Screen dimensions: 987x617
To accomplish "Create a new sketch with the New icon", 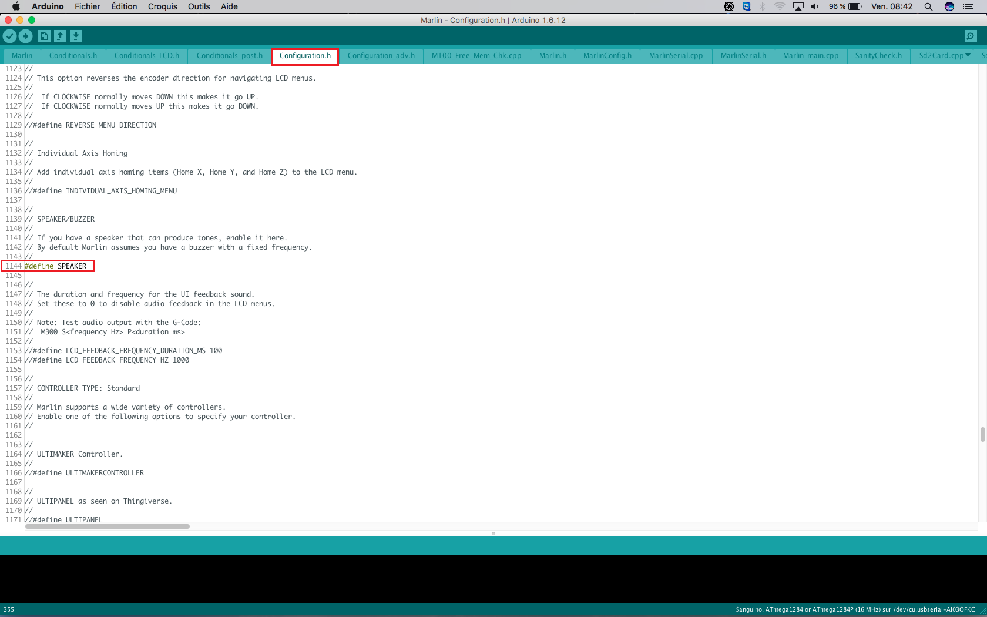I will [44, 36].
